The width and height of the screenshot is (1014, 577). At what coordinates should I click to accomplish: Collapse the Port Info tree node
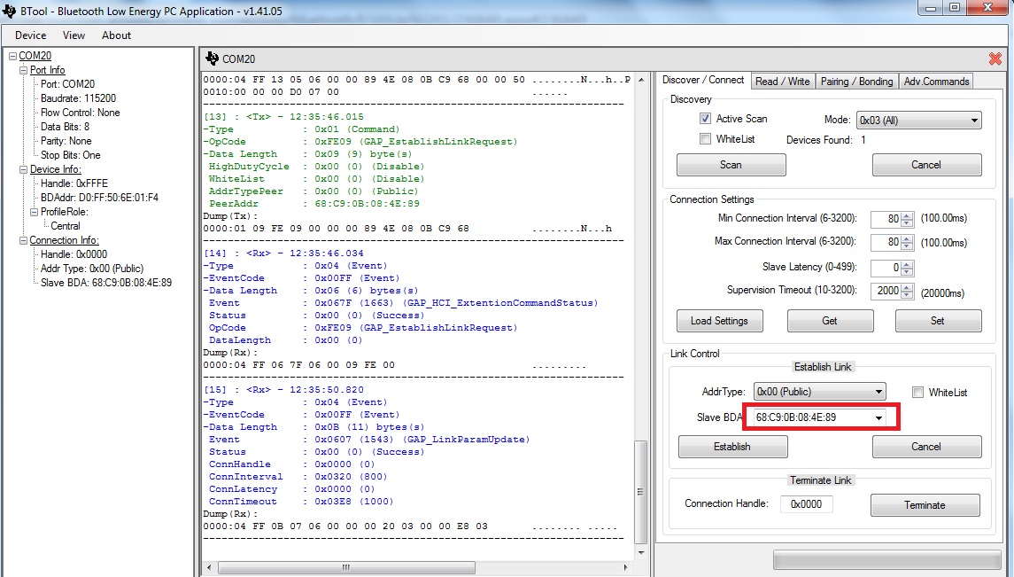pos(23,70)
